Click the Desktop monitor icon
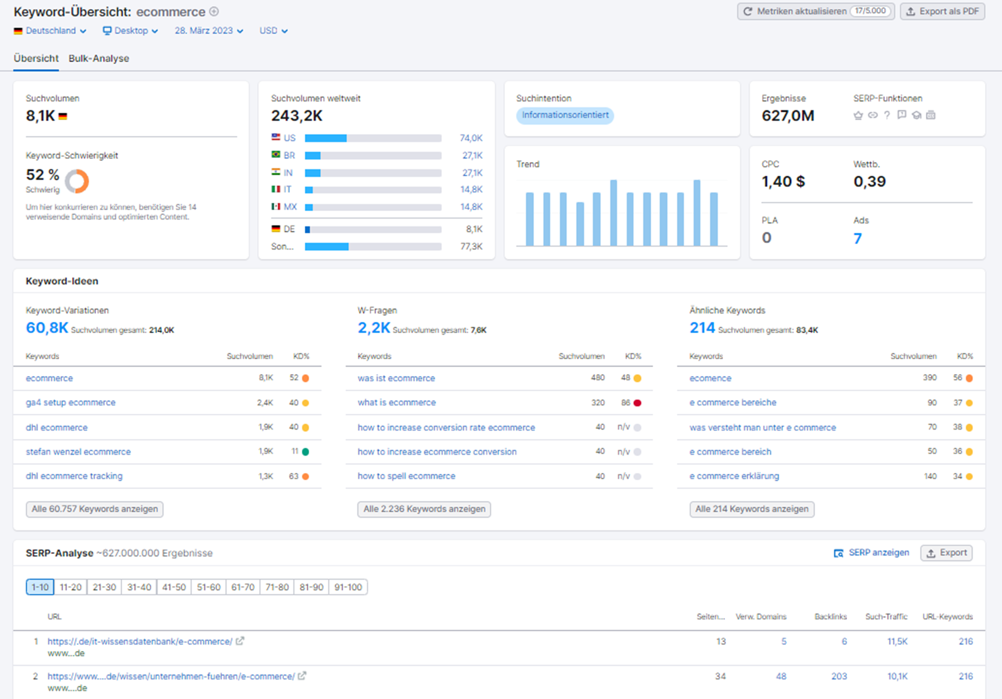Screen dimensions: 1002x699 point(107,31)
